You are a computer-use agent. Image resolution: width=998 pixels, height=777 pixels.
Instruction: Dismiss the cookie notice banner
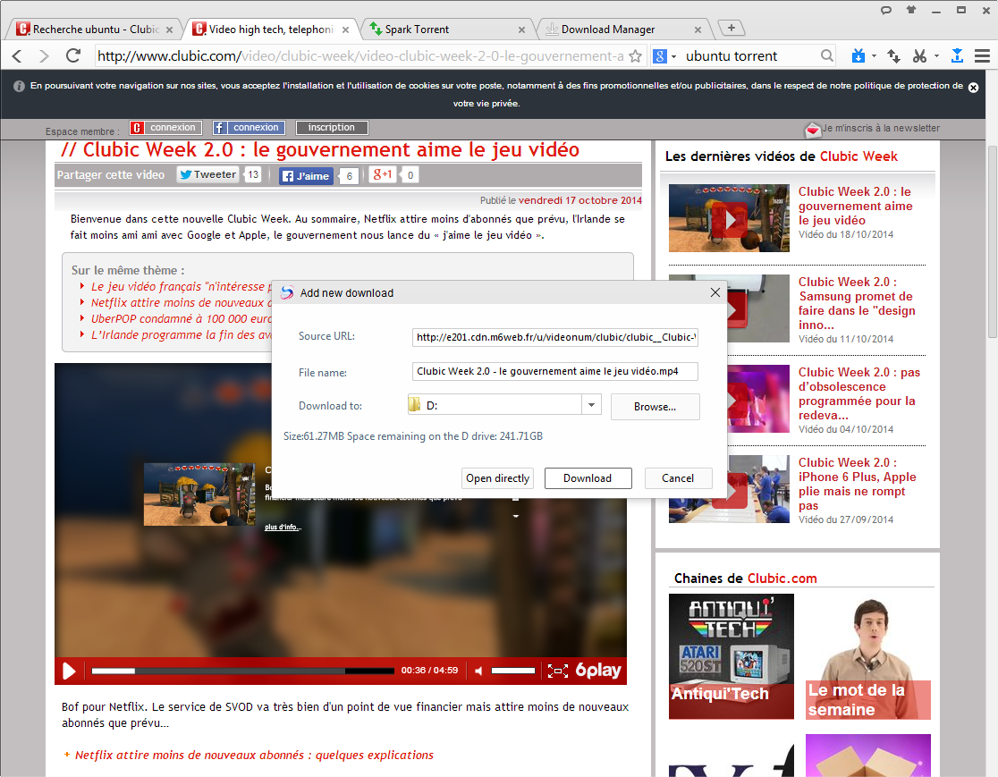(x=973, y=88)
